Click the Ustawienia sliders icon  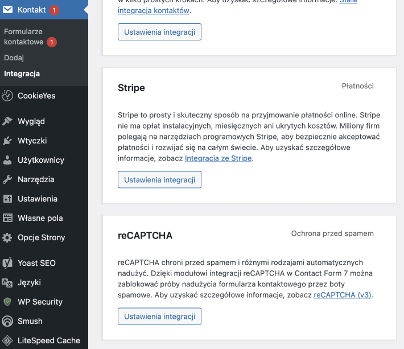[x=7, y=199]
